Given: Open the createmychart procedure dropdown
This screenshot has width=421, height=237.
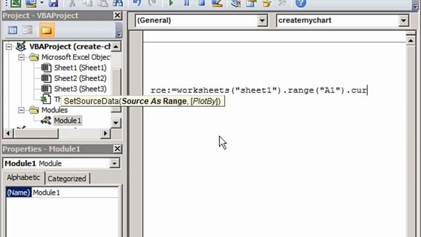Looking at the screenshot, I should 403,20.
